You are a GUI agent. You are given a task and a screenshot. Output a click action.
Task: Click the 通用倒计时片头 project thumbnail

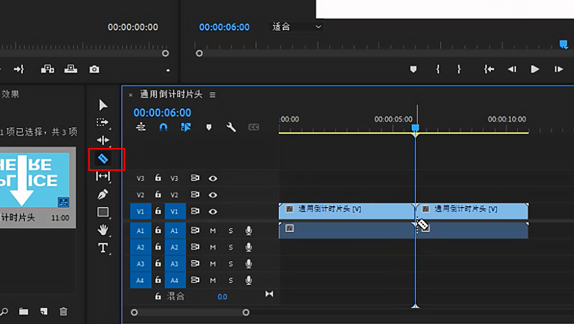click(35, 180)
